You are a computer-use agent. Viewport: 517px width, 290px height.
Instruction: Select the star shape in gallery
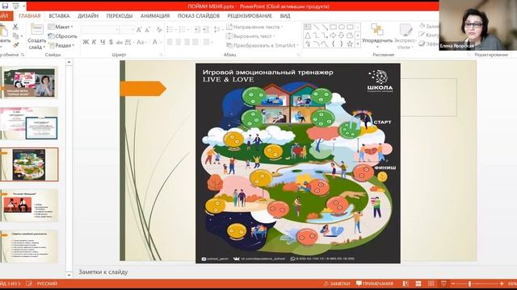[350, 43]
